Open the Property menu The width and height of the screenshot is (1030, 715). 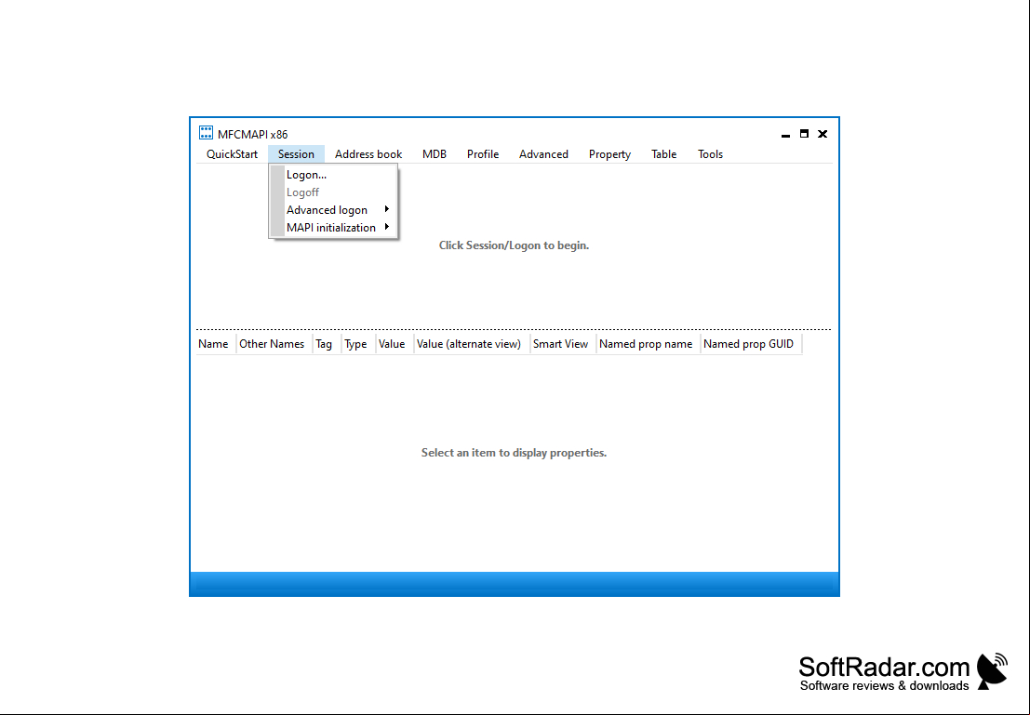click(609, 154)
